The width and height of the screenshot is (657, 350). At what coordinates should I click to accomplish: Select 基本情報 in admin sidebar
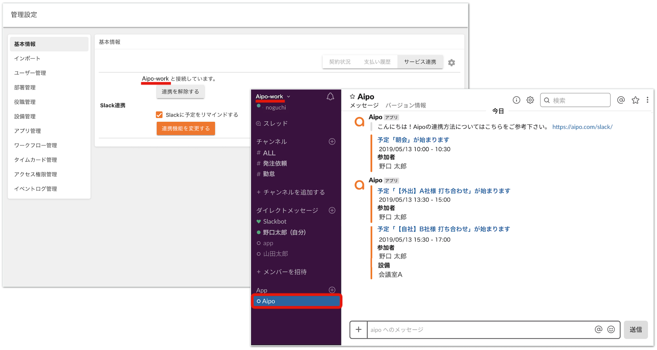(x=49, y=44)
